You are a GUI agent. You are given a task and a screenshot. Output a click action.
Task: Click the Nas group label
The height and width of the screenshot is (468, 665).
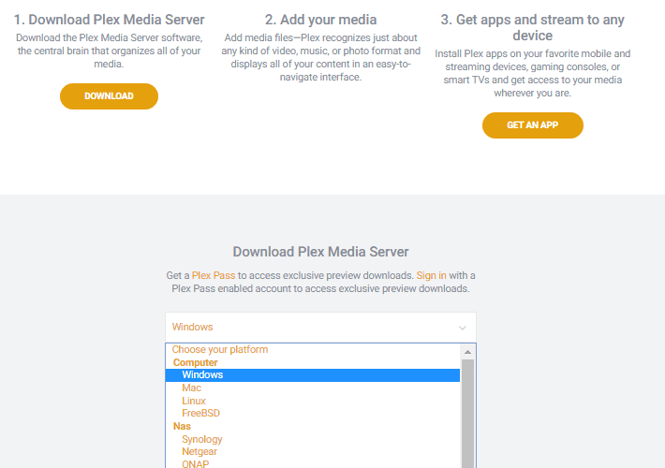(x=182, y=426)
